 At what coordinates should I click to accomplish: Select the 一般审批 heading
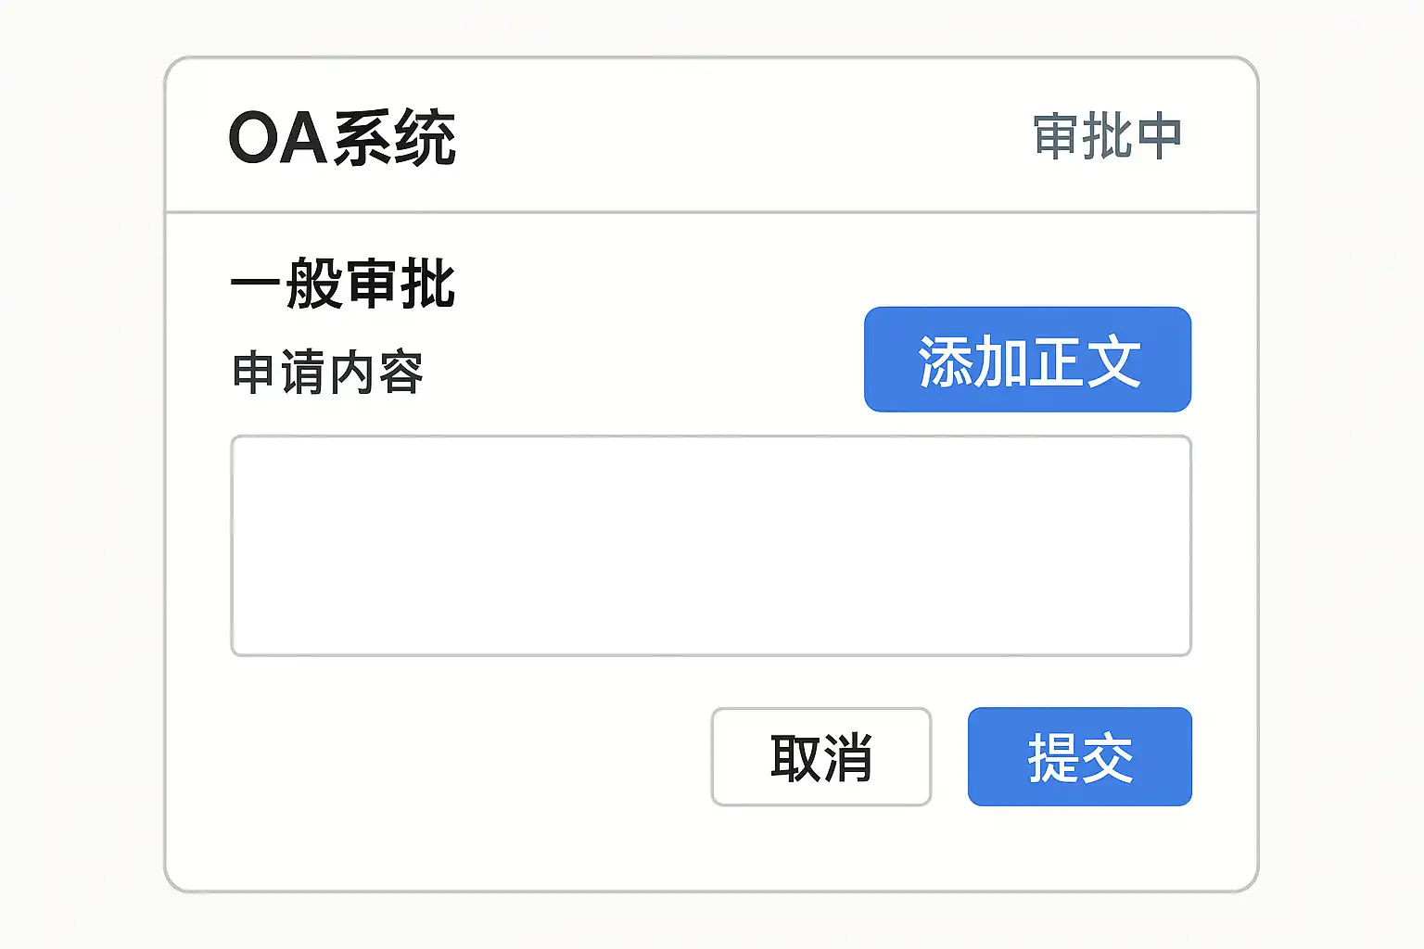click(x=342, y=284)
